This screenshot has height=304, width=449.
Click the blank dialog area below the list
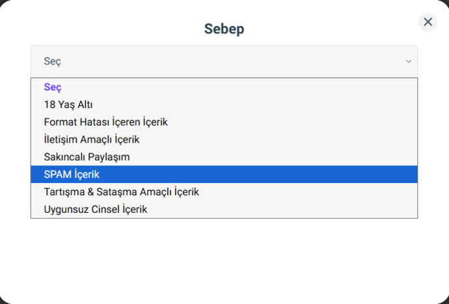tap(224, 258)
